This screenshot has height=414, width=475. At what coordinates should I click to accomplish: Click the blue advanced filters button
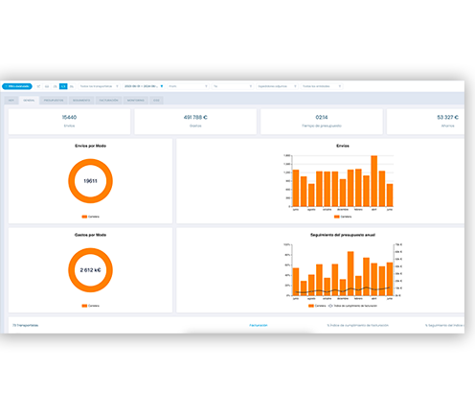point(17,86)
